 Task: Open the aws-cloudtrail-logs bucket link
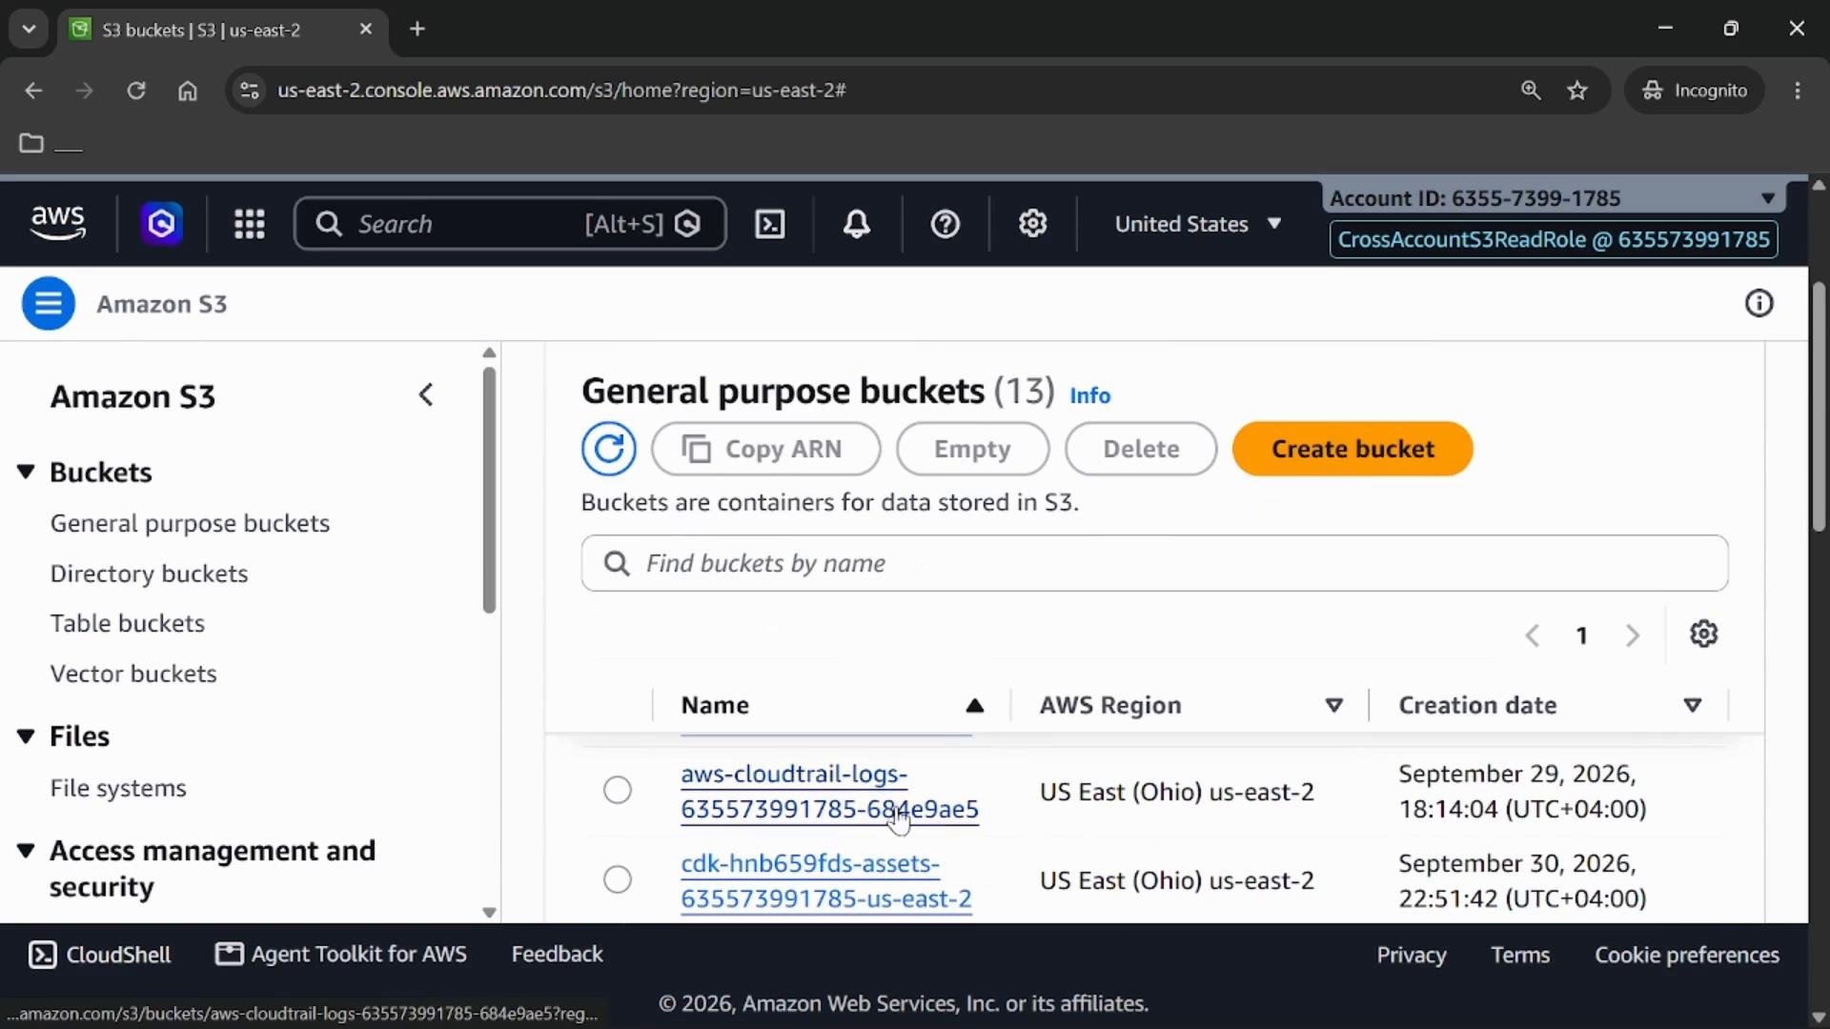829,792
